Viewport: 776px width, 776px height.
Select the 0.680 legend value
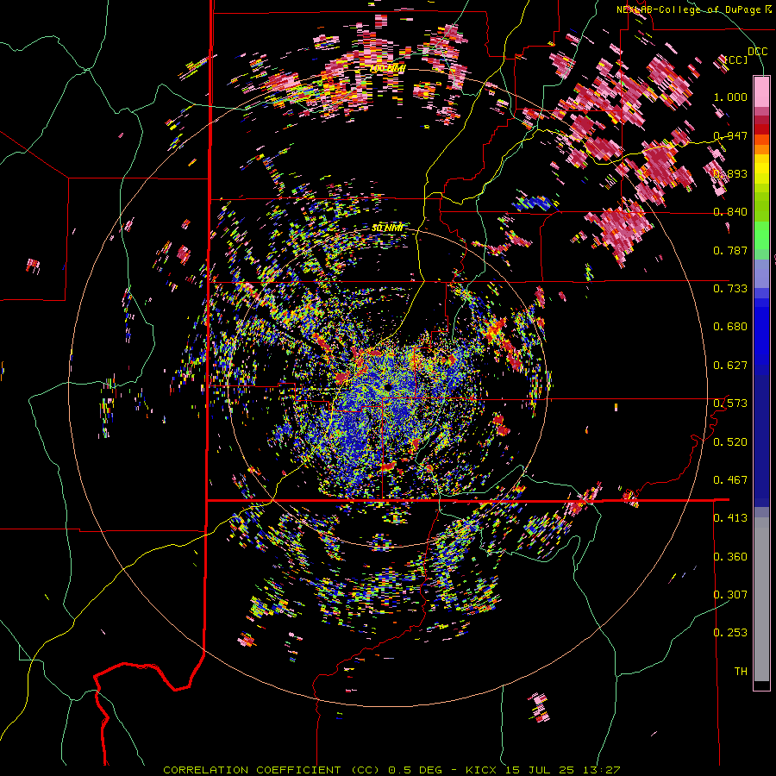coord(730,327)
